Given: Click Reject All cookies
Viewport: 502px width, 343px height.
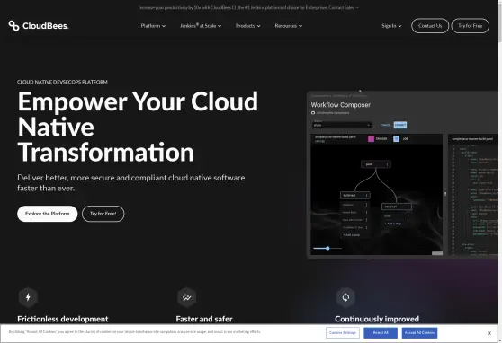Looking at the screenshot, I should 381,333.
